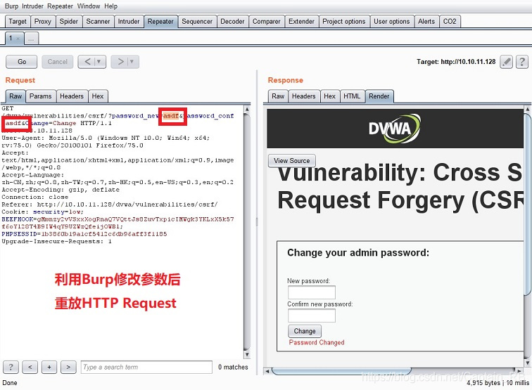Open the Alerts tab

[x=426, y=21]
